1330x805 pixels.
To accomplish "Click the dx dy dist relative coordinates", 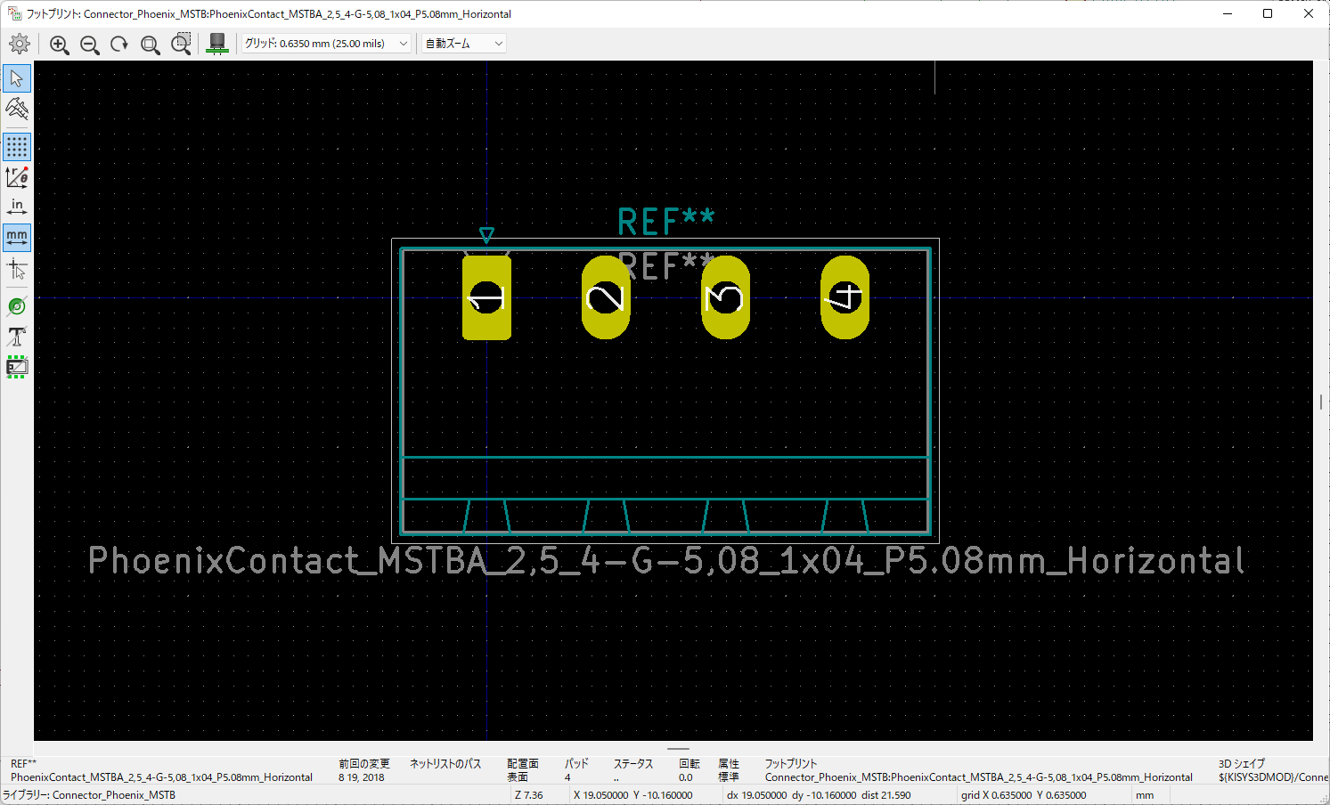I will tap(819, 795).
